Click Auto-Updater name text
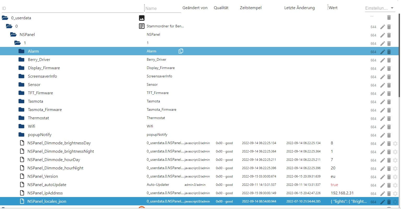 coord(158,185)
